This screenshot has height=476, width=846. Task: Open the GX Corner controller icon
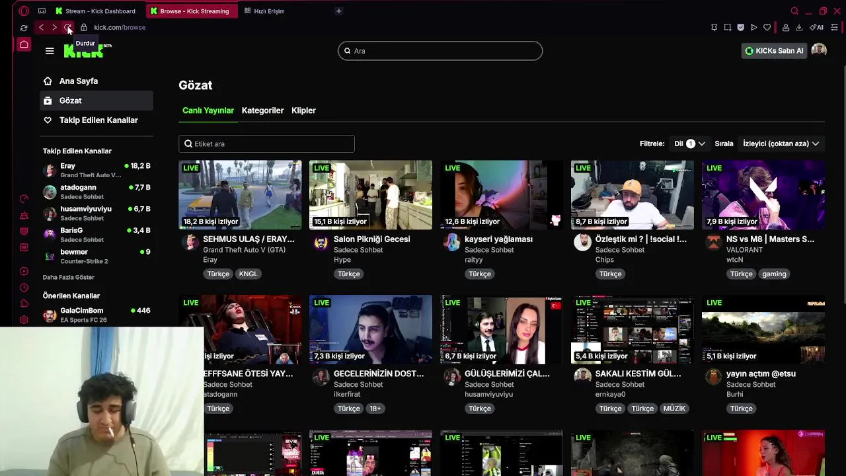click(x=42, y=11)
